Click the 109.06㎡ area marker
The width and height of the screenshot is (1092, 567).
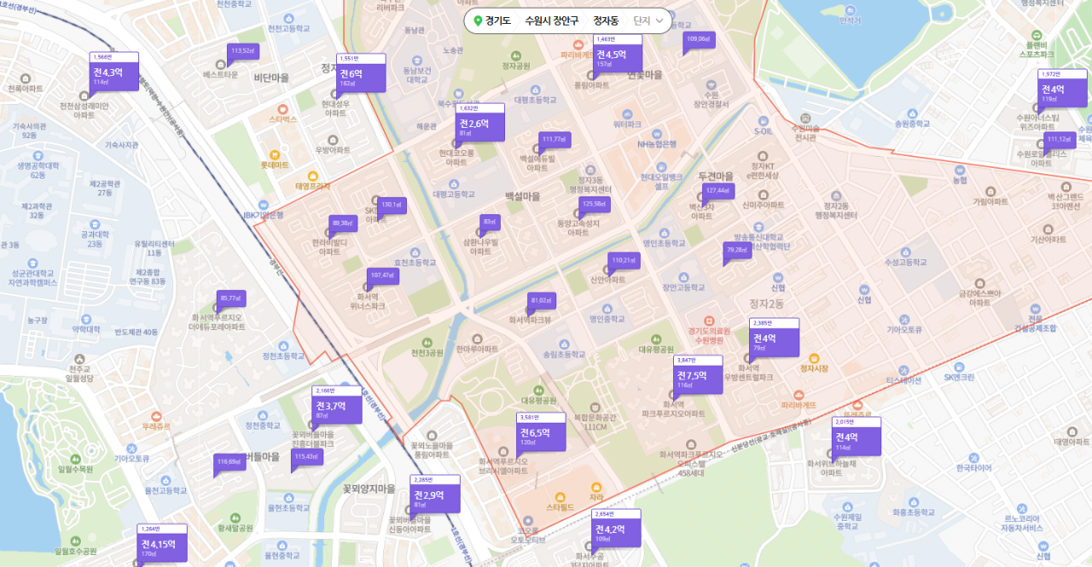coord(698,39)
